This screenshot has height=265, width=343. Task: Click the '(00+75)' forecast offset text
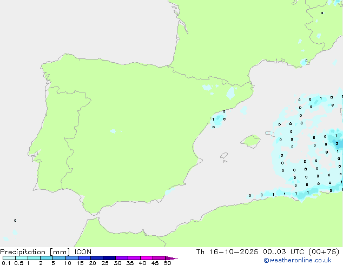click(324, 252)
